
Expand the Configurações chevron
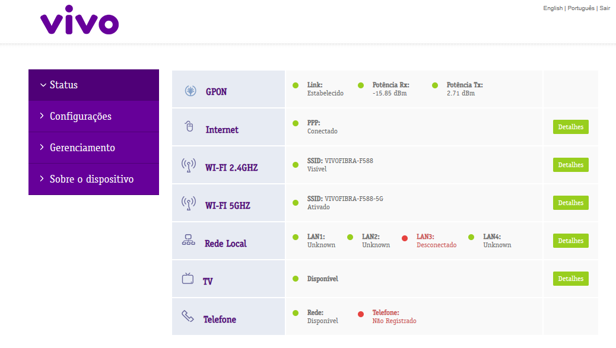[x=42, y=116]
